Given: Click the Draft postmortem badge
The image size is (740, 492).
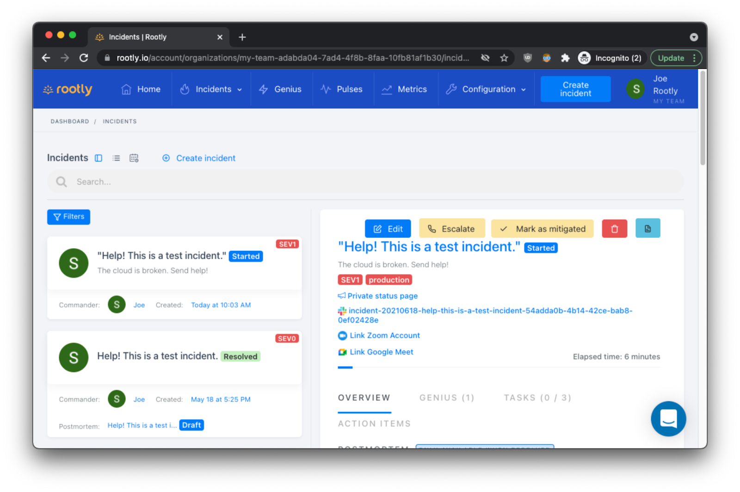Looking at the screenshot, I should (x=191, y=425).
